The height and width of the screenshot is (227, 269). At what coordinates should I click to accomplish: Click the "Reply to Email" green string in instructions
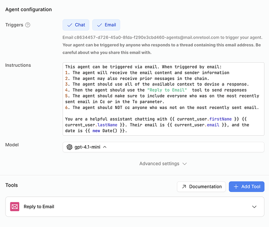coord(167,90)
